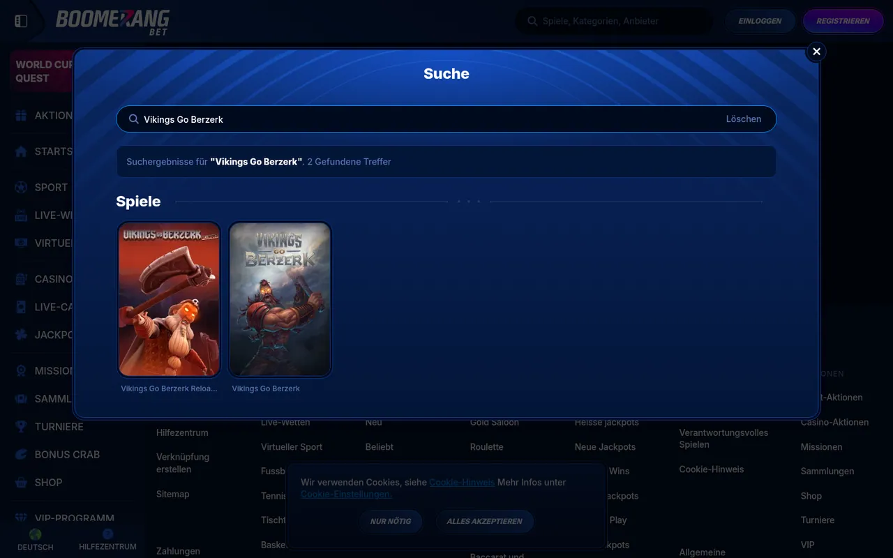Viewport: 893px width, 558px height.
Task: Open Sport via the soccer ball icon
Action: click(21, 188)
